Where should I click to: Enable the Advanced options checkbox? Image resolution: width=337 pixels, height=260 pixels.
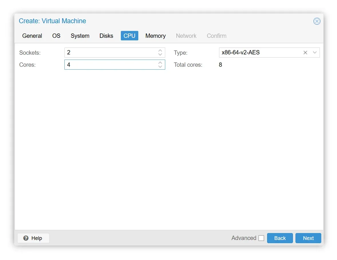(x=261, y=238)
